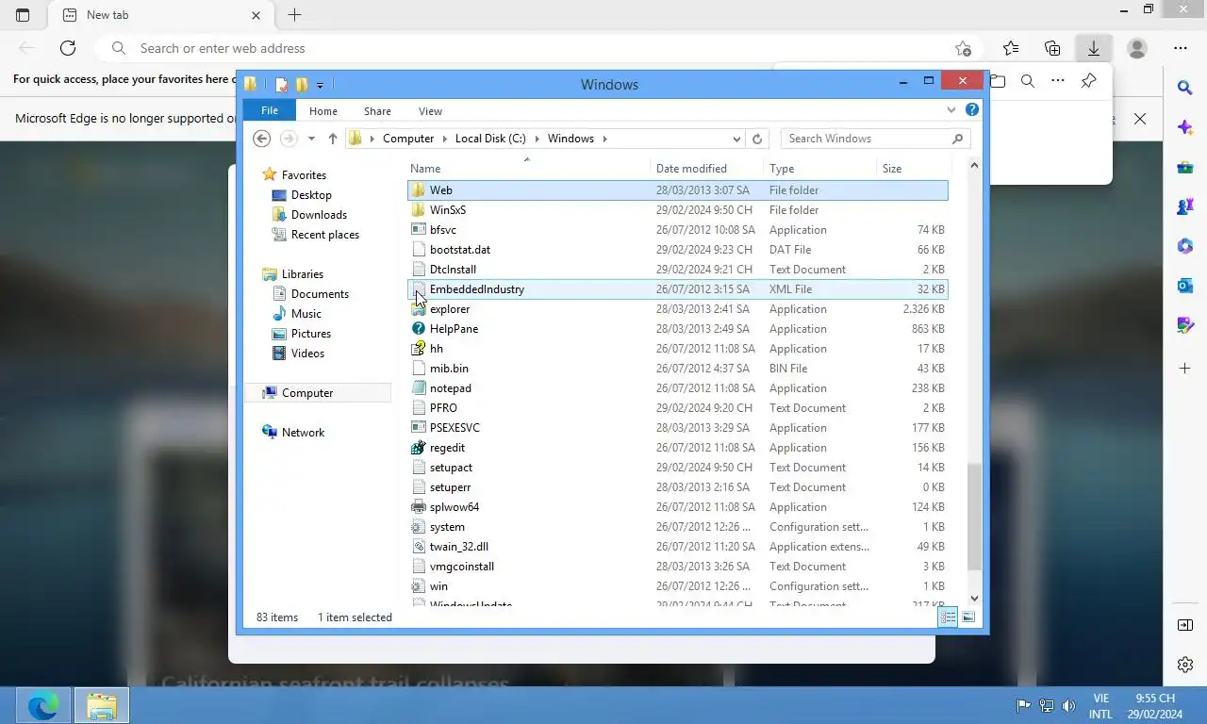Open Edge Downloads toolbar button
Viewport: 1207px width, 724px height.
[1094, 48]
